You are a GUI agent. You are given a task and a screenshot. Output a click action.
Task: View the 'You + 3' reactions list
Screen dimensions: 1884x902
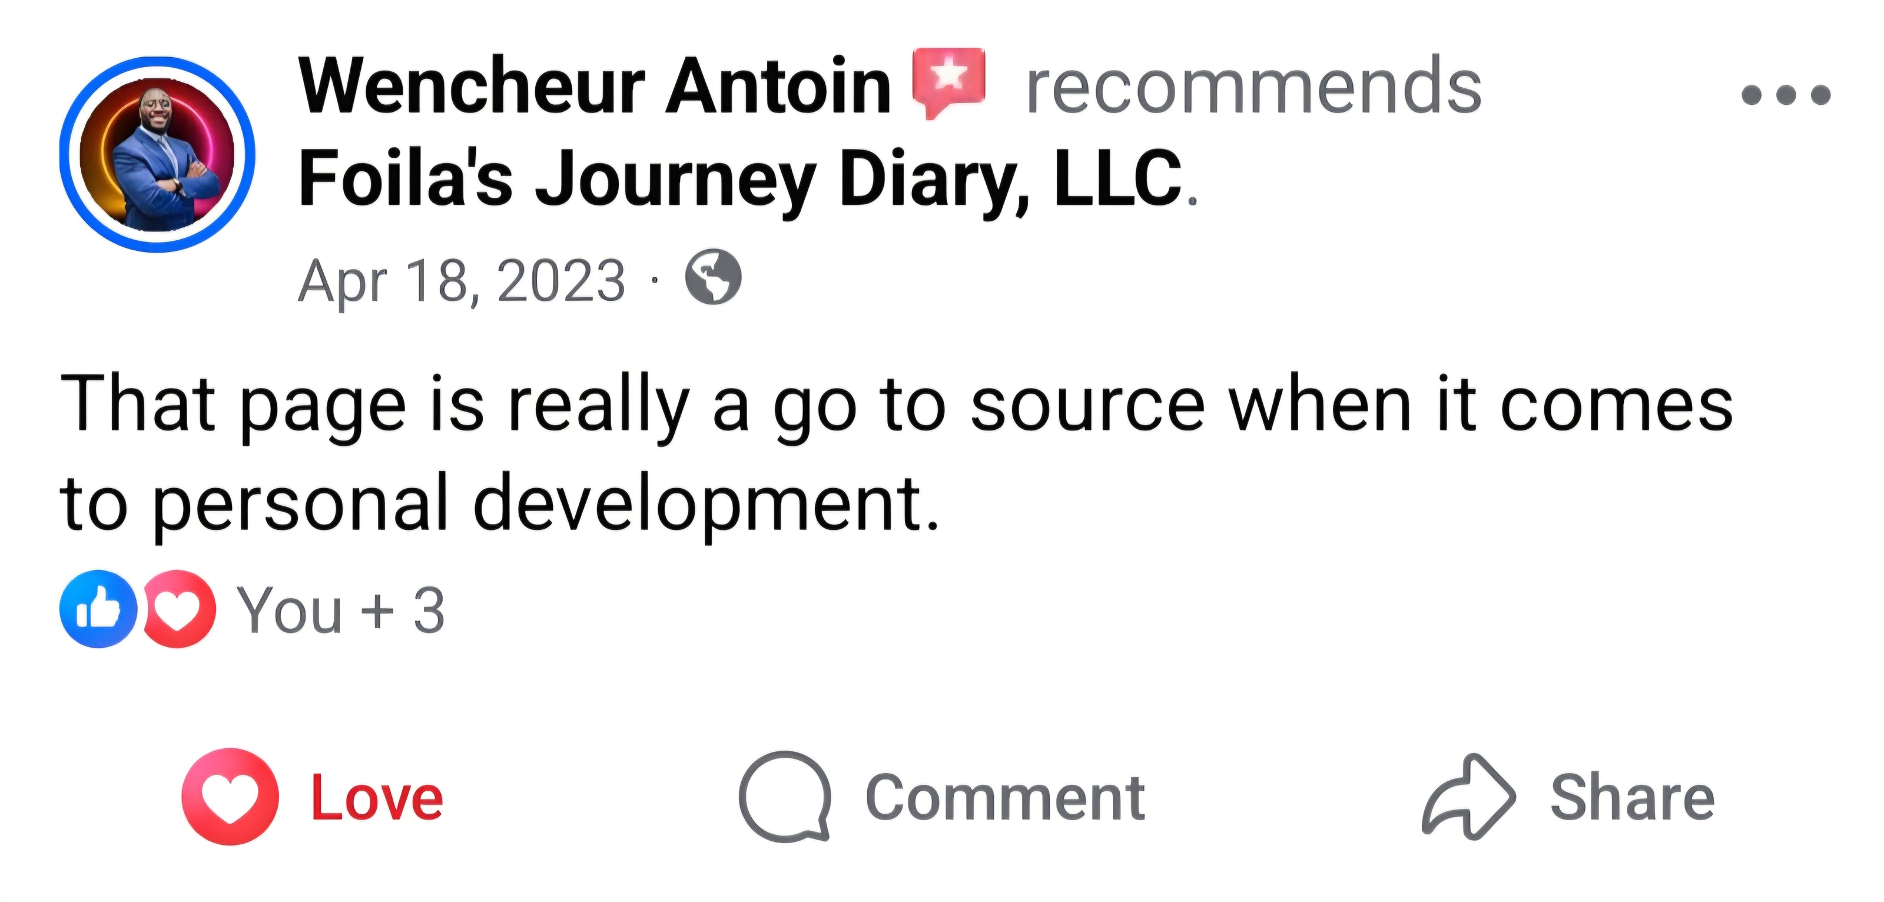[x=341, y=610]
